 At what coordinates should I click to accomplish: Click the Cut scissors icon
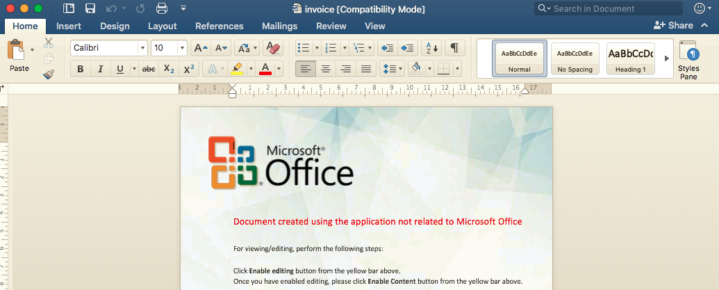pos(49,43)
